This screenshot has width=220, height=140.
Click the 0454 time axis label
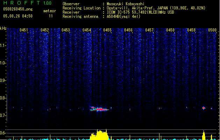(x=87, y=30)
